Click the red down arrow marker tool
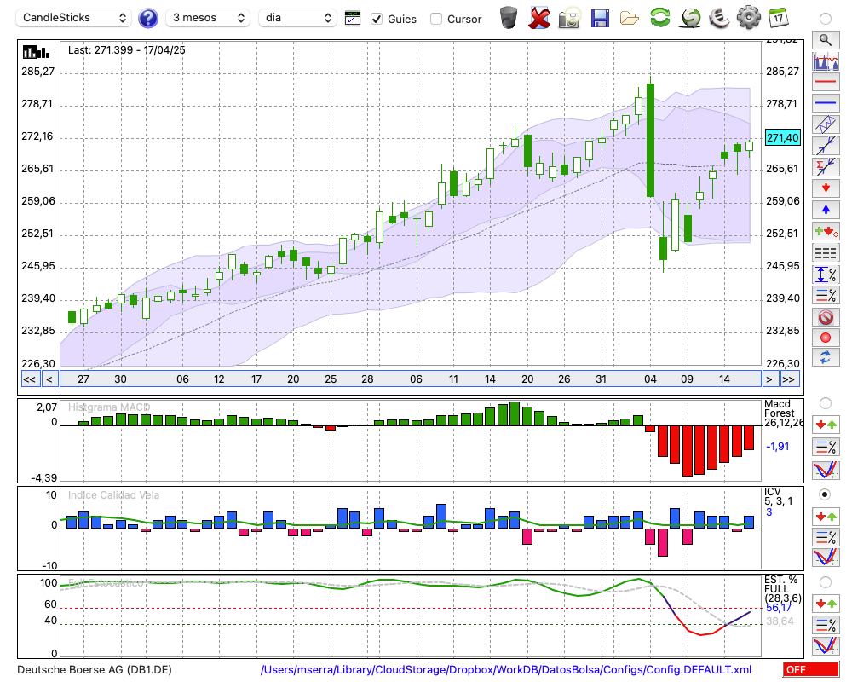 (826, 188)
